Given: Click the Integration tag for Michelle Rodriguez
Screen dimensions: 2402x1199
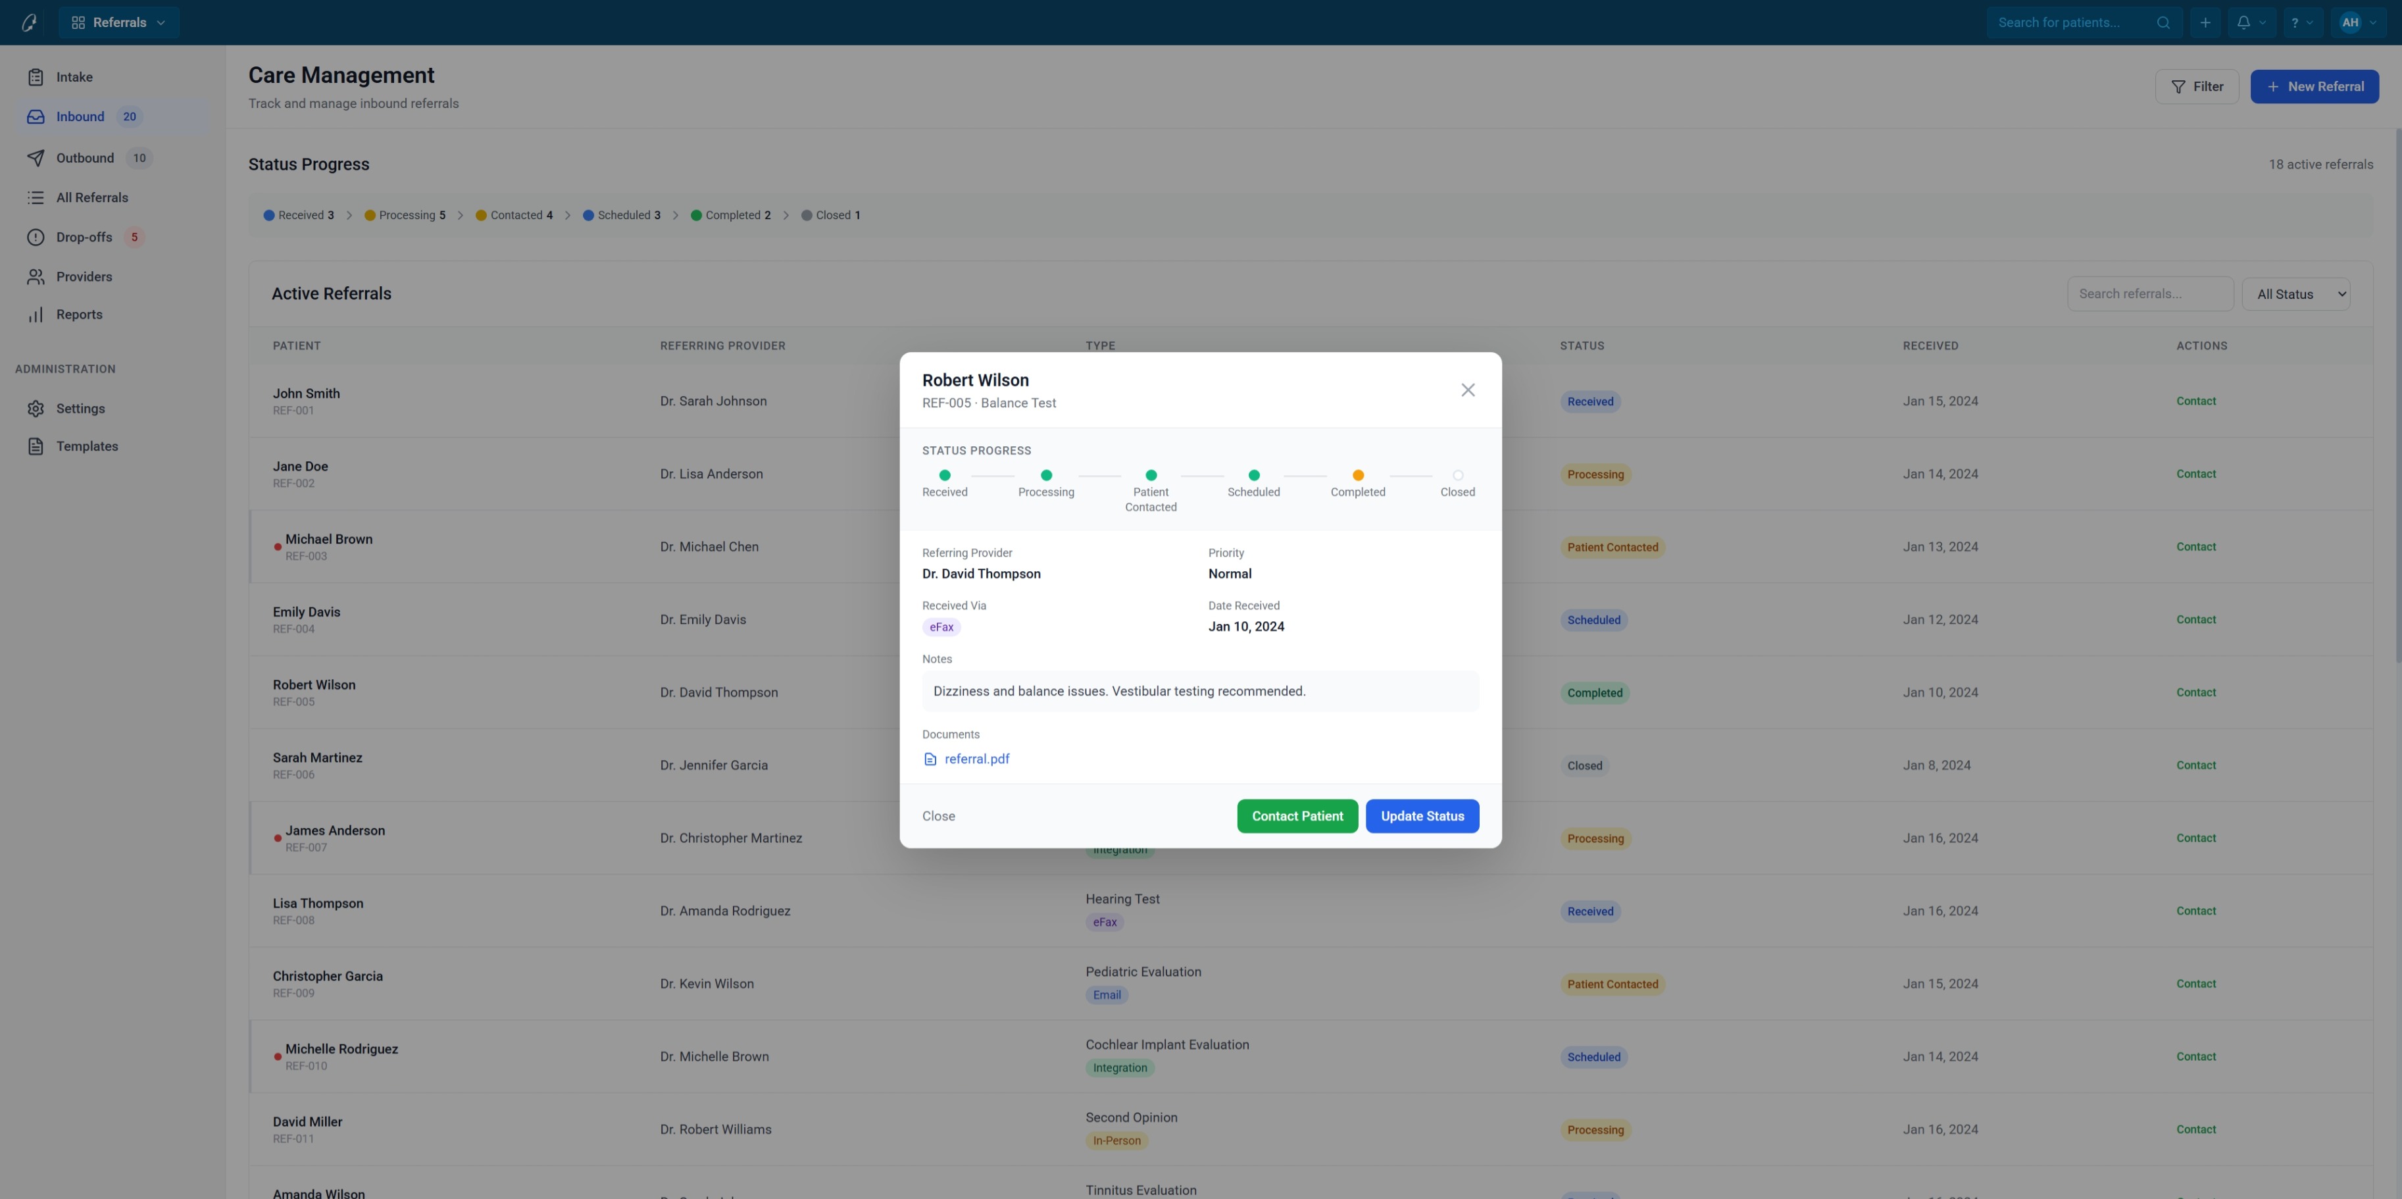Looking at the screenshot, I should (x=1120, y=1067).
